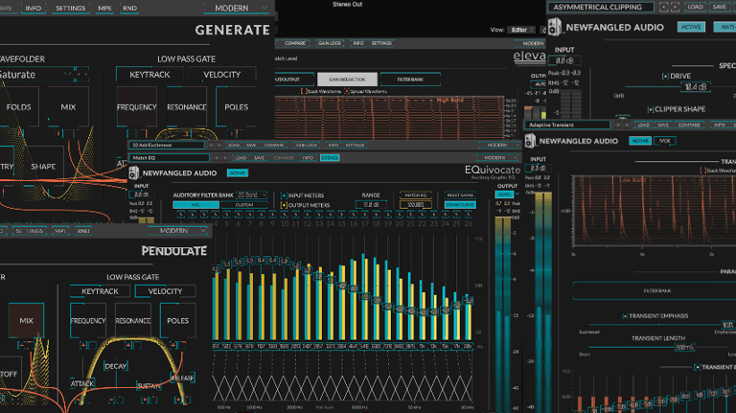
Task: Click the speaker logo in the Adaptive Transient plugin
Action: pos(530,141)
